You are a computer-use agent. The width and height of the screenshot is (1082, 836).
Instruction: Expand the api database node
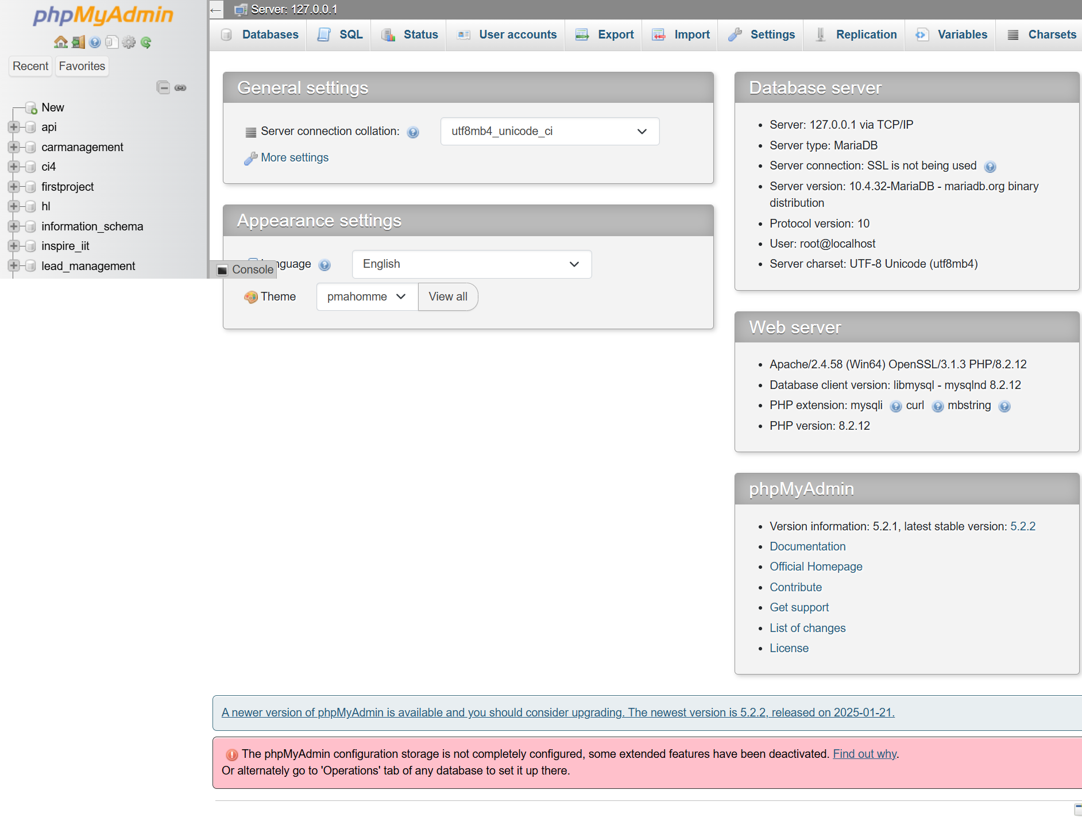(14, 127)
